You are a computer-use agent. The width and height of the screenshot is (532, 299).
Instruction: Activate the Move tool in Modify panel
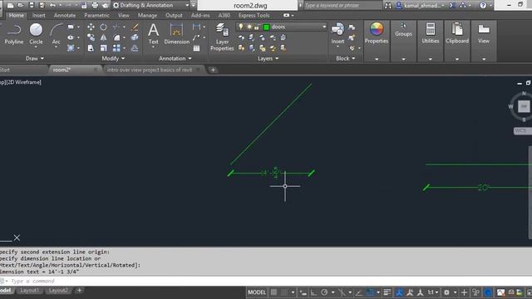pos(91,27)
